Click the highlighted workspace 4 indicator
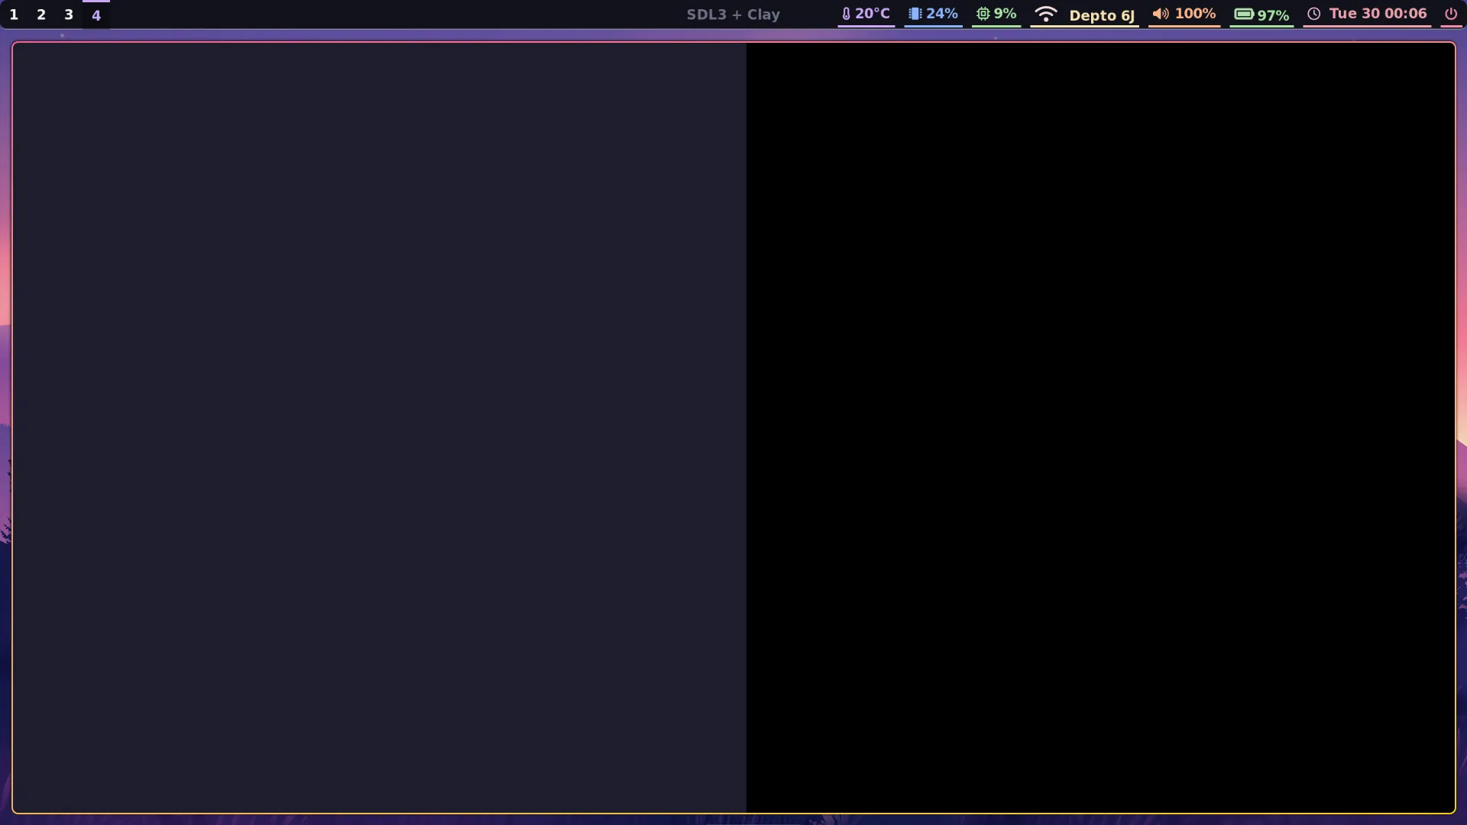This screenshot has height=825, width=1467. pyautogui.click(x=96, y=14)
